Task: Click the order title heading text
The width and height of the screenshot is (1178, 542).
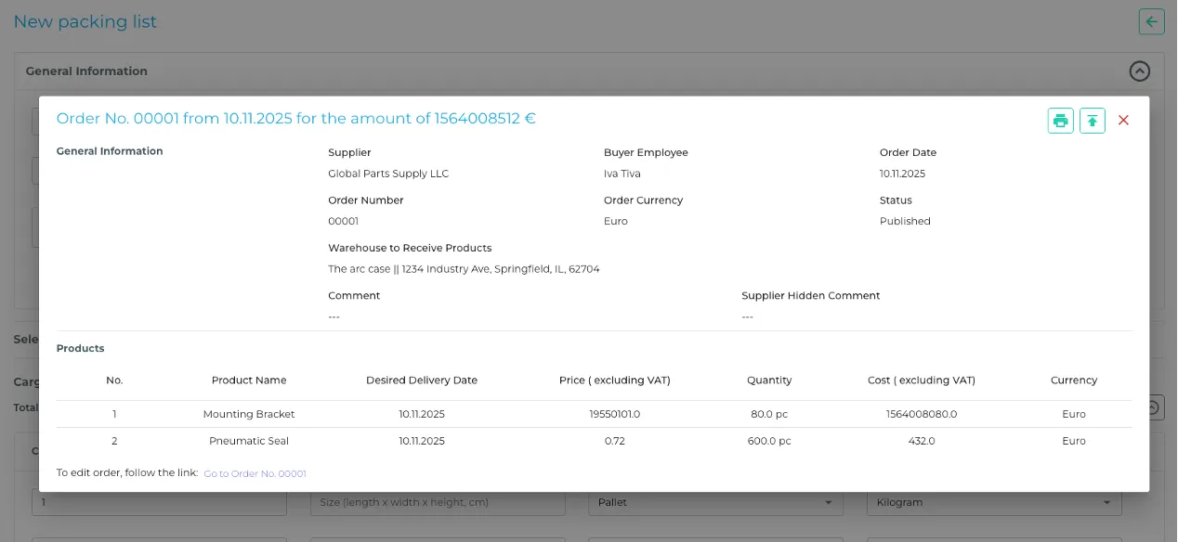Action: click(295, 119)
